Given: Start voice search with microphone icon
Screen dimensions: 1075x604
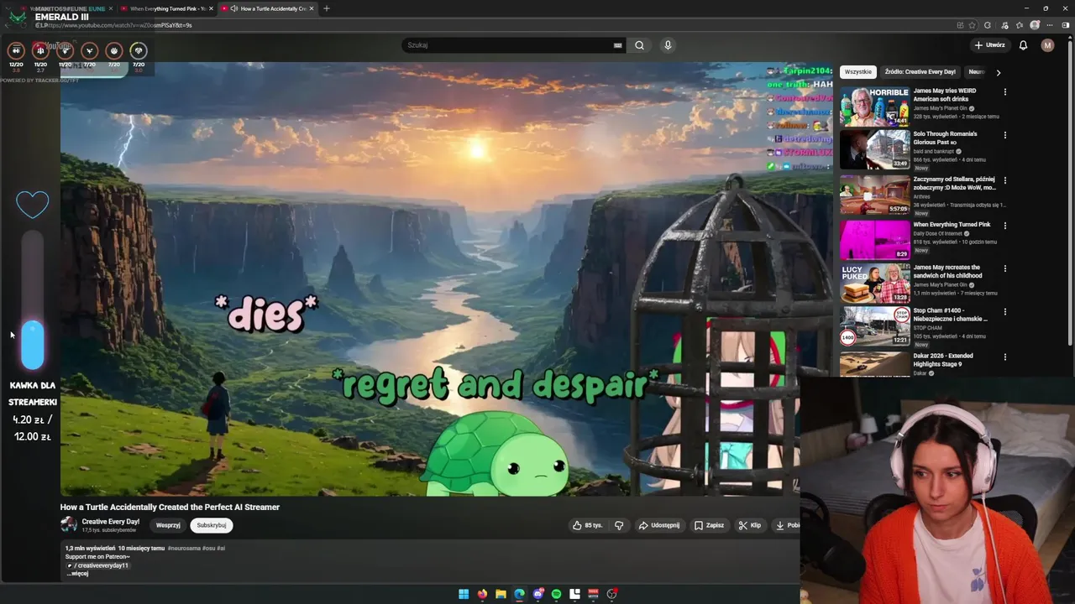Looking at the screenshot, I should pyautogui.click(x=668, y=45).
